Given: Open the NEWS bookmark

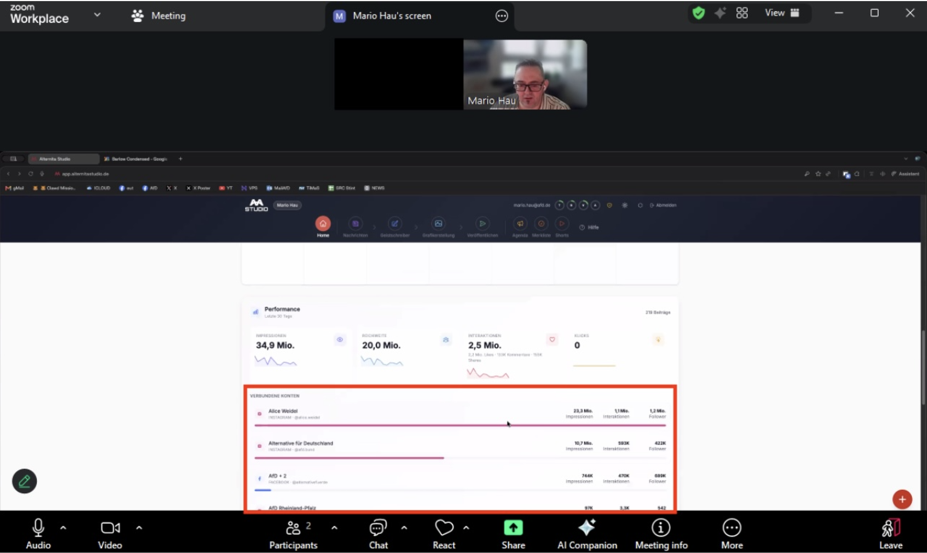Looking at the screenshot, I should 374,188.
